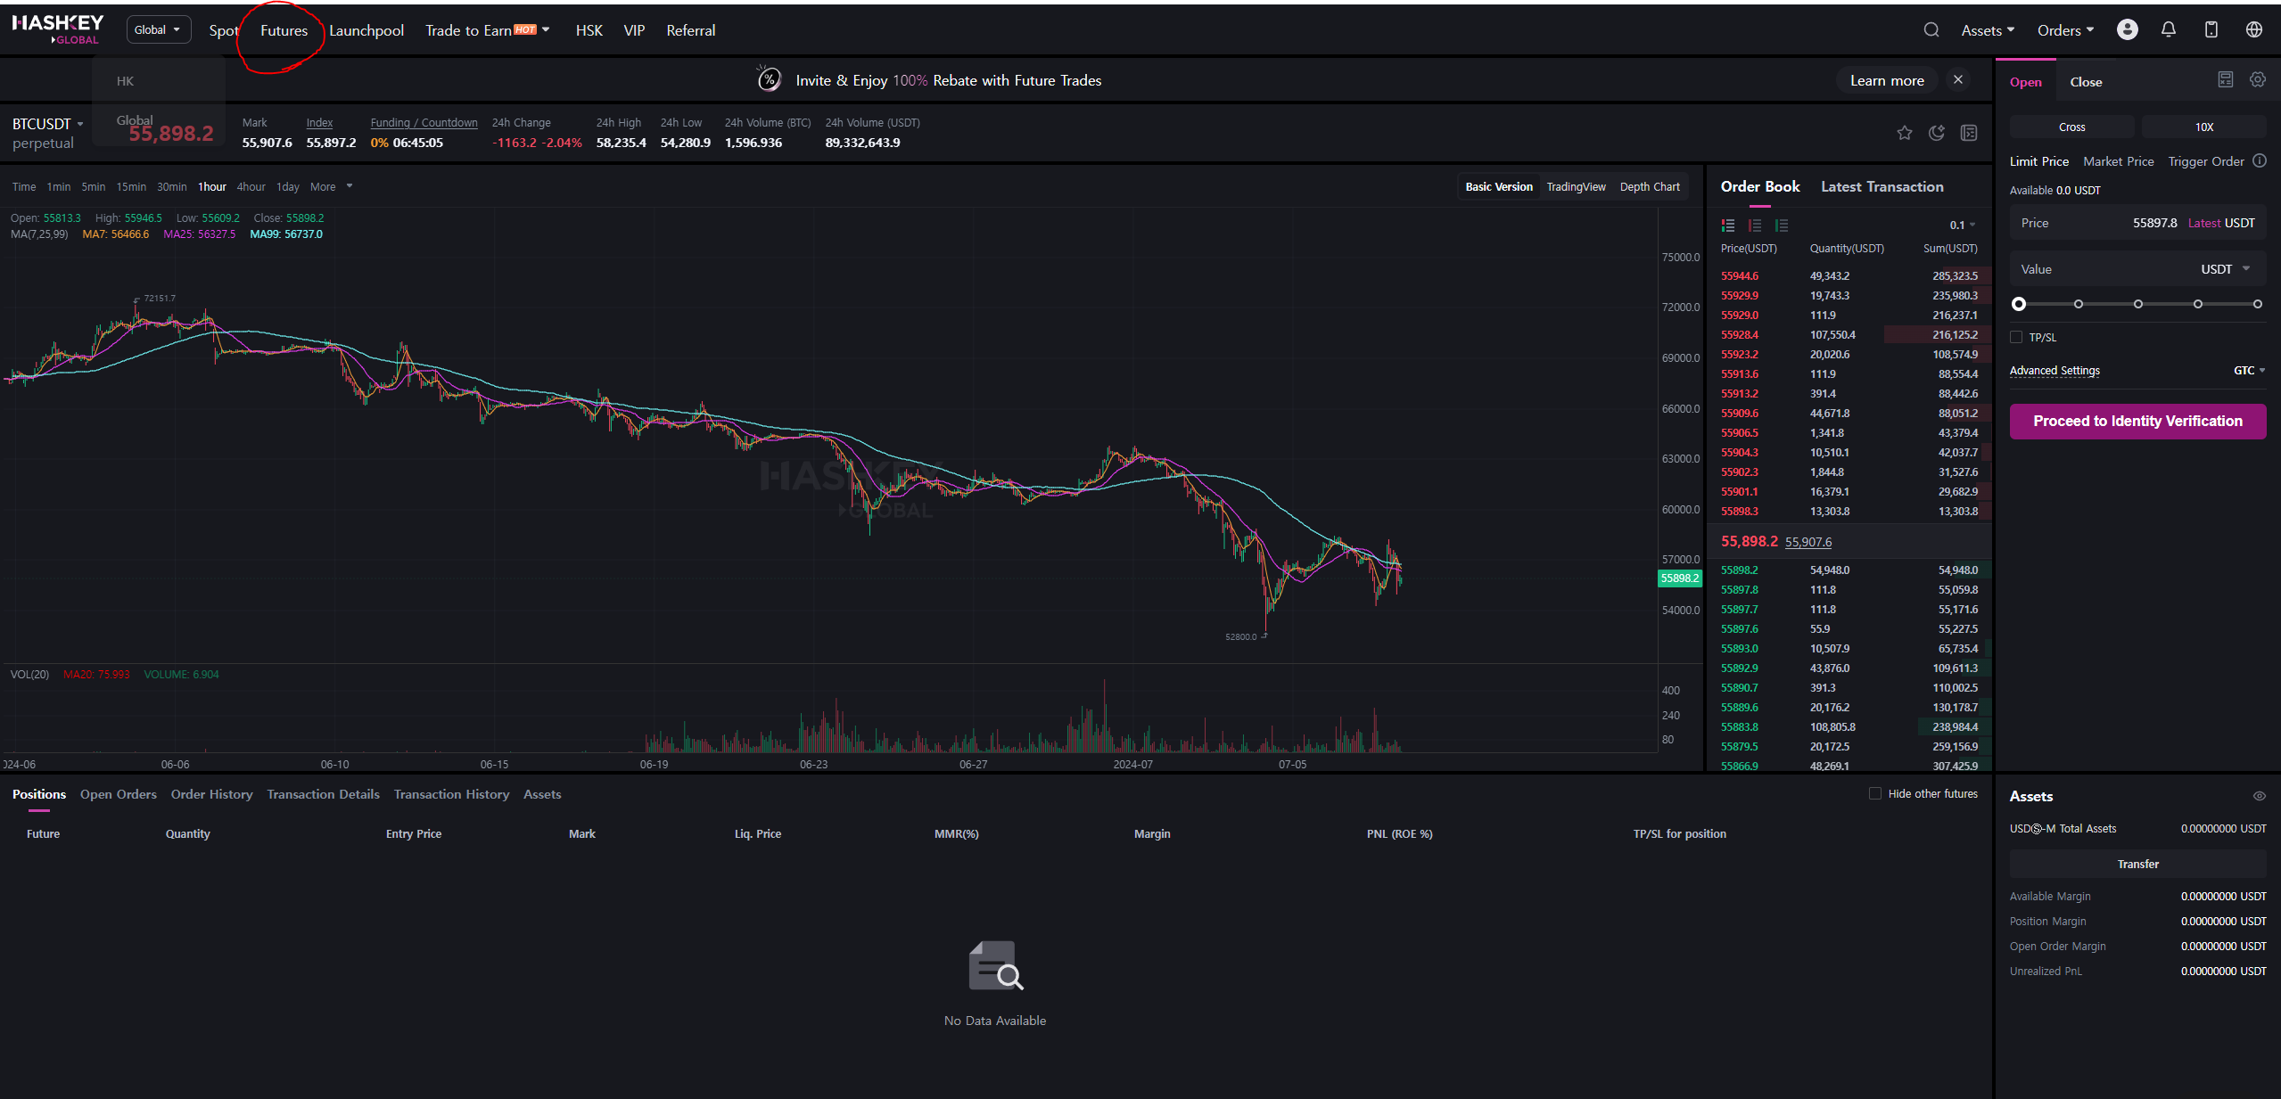This screenshot has width=2281, height=1099.
Task: Open the order panel settings gear
Action: (2258, 79)
